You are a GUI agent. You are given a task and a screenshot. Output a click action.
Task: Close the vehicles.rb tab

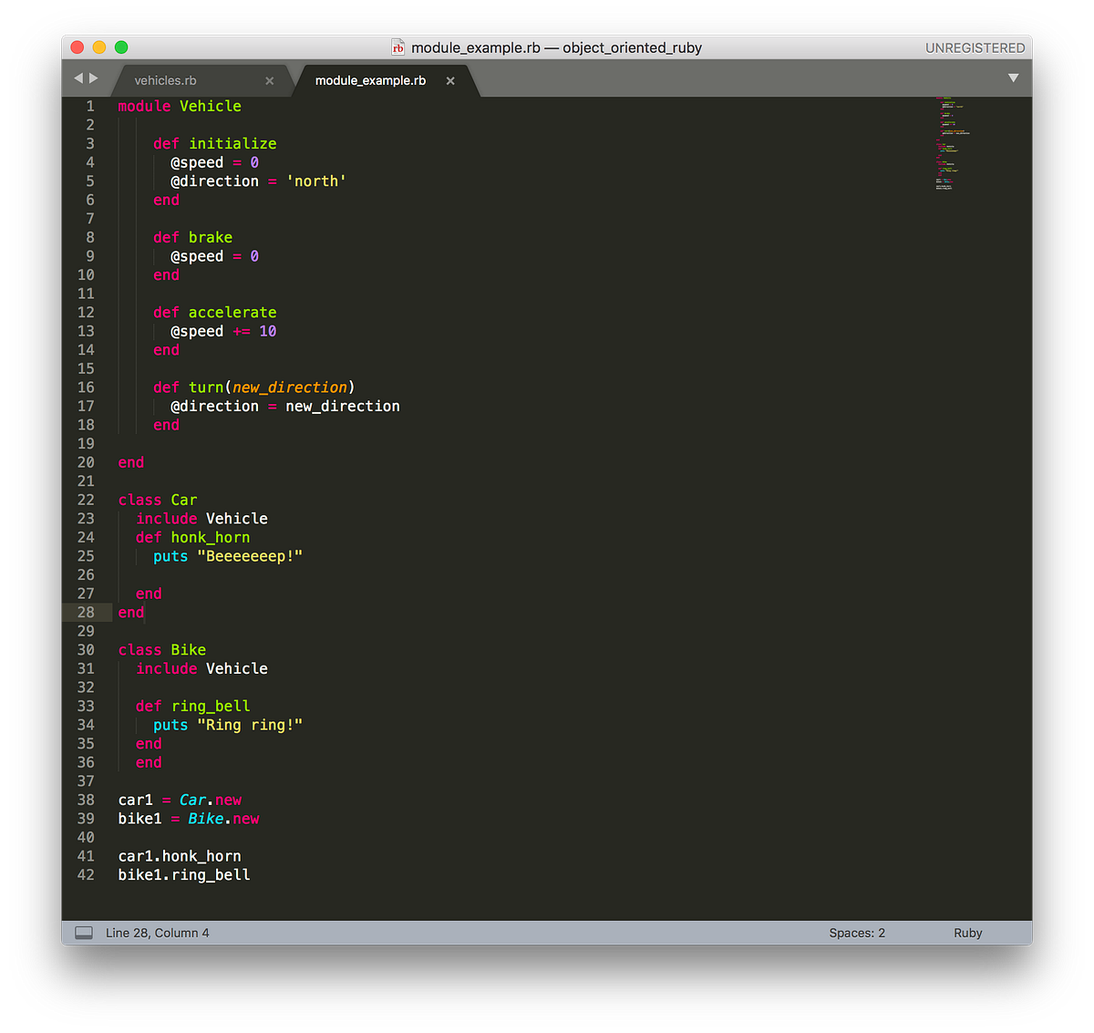tap(269, 80)
